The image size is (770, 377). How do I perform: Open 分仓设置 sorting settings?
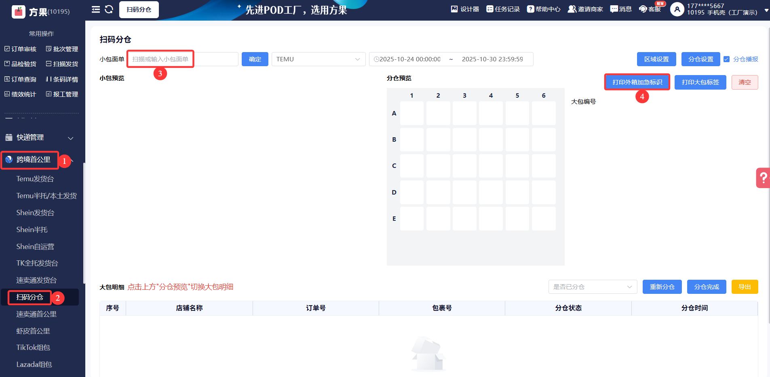701,59
